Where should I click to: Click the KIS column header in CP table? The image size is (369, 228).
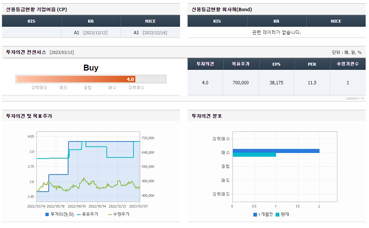tap(32, 21)
